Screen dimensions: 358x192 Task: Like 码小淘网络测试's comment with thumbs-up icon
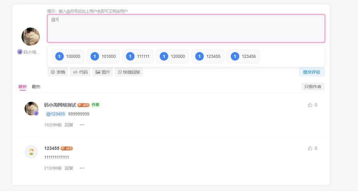[311, 105]
